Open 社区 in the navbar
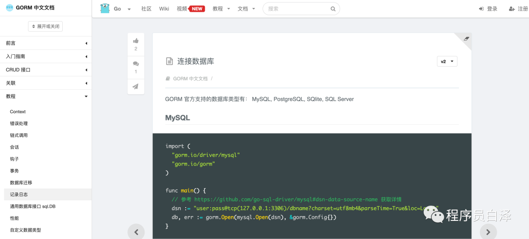Screen dimensions: 529x239 pyautogui.click(x=146, y=9)
